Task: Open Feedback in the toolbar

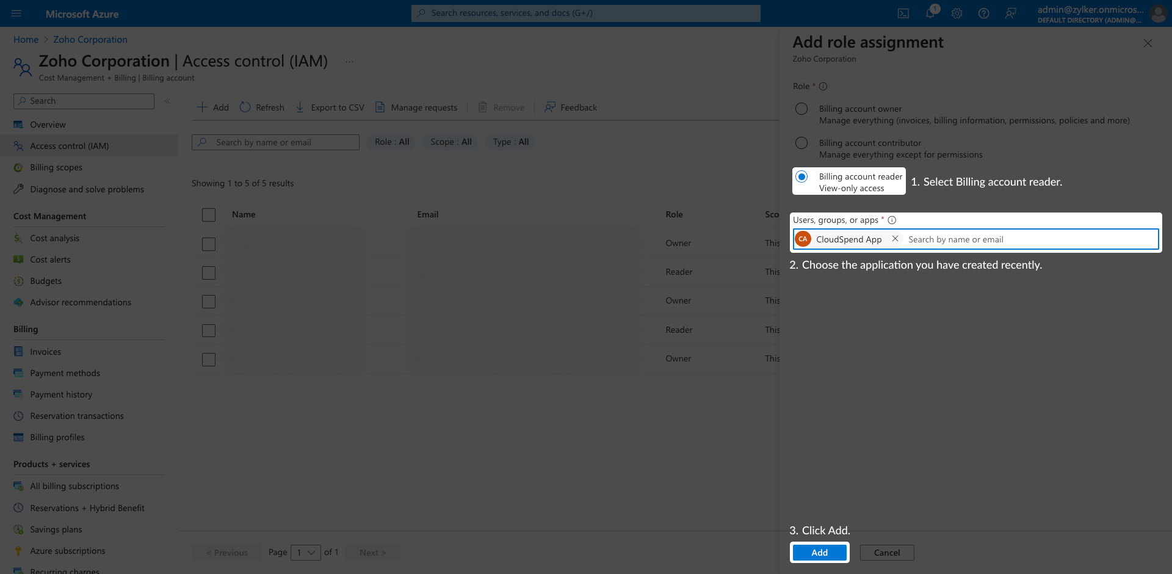Action: click(x=571, y=107)
